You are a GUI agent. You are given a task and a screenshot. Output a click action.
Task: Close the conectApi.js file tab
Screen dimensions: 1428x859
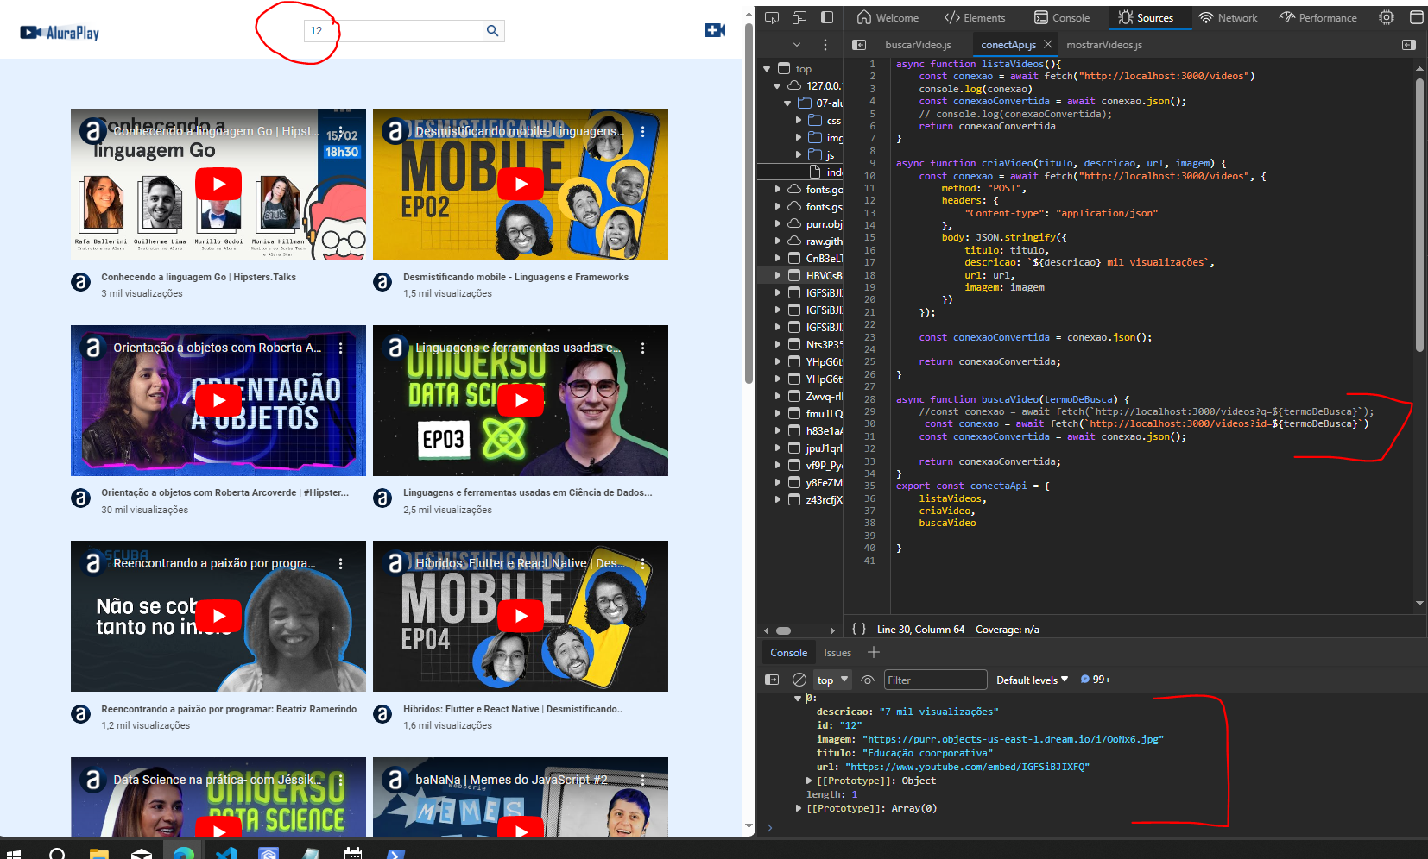(x=1048, y=44)
